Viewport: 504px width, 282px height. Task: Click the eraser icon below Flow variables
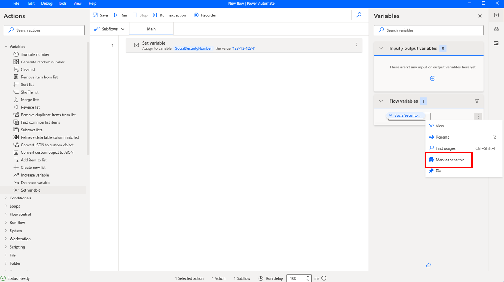point(428,265)
